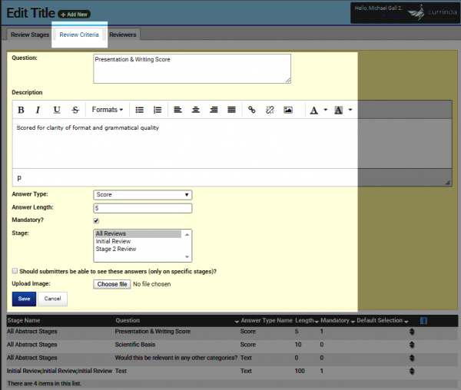Click the editor resize handle corner

(x=447, y=183)
